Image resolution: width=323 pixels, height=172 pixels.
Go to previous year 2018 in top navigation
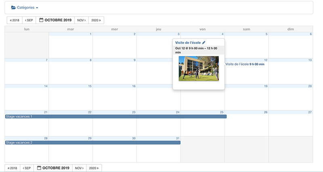click(x=15, y=20)
